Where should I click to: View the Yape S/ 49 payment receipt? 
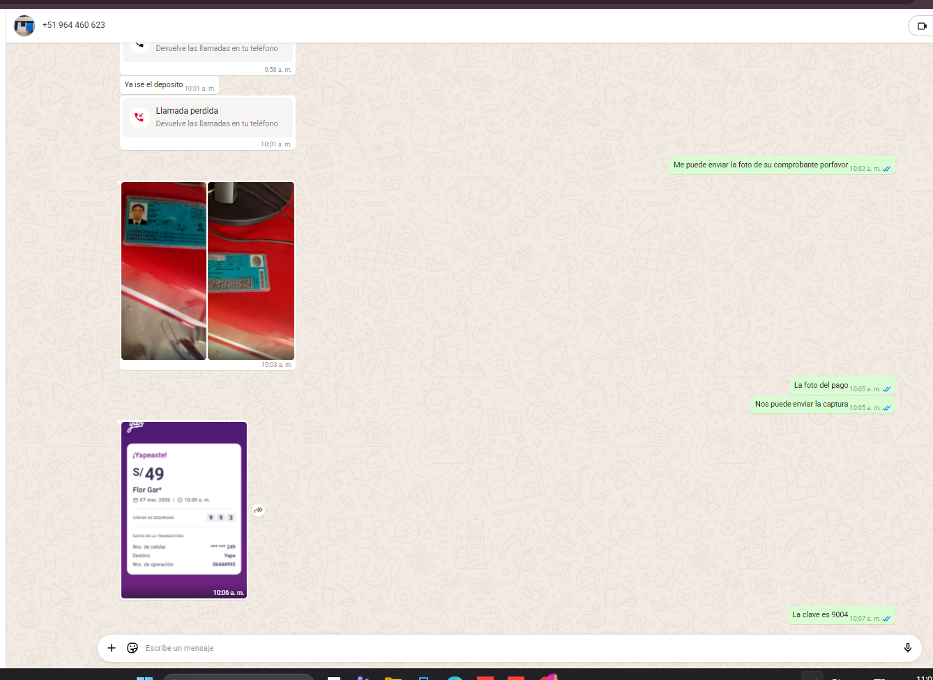(x=184, y=509)
